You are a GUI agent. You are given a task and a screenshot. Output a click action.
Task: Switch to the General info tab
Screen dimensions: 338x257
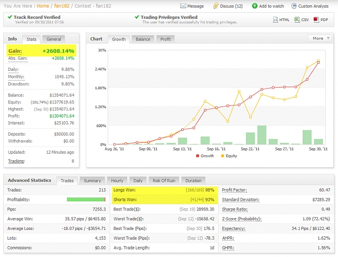54,39
